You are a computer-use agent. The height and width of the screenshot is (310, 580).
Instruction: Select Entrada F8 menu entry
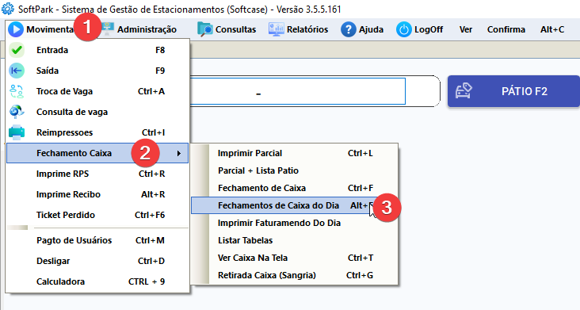[97, 50]
